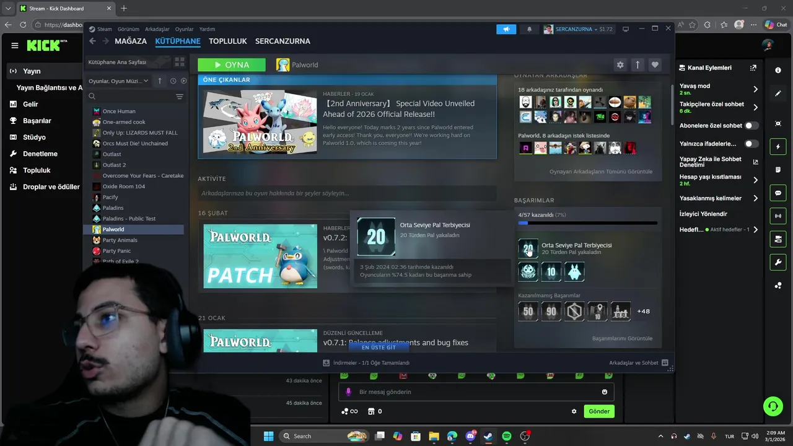Switch library to grid view icon
The width and height of the screenshot is (793, 446).
180,62
